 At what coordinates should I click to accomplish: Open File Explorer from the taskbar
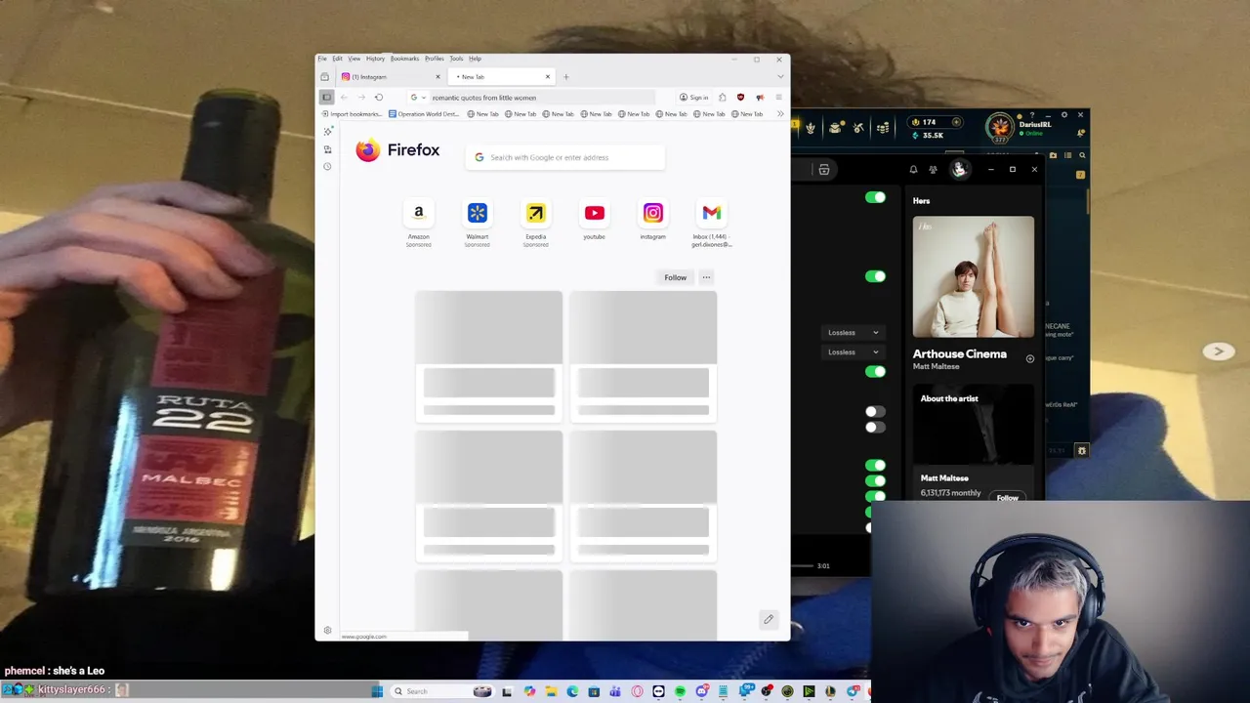(x=551, y=691)
